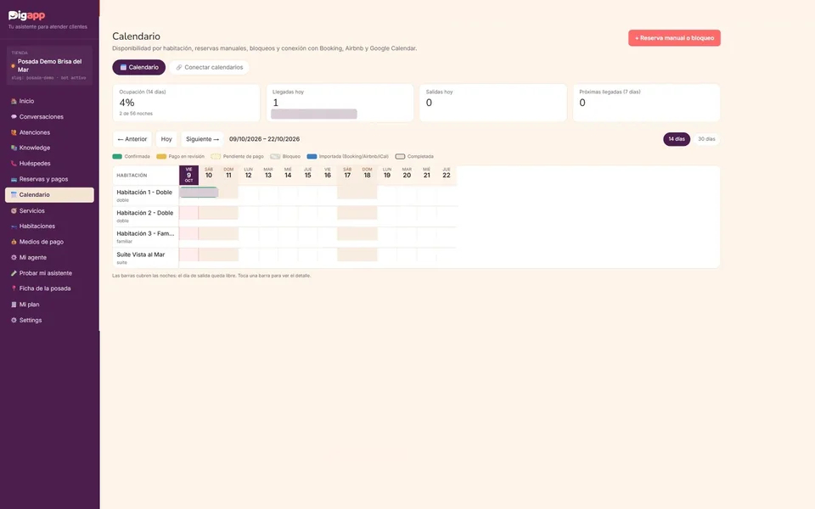Go to previous period with Anterior
815x509 pixels.
132,139
